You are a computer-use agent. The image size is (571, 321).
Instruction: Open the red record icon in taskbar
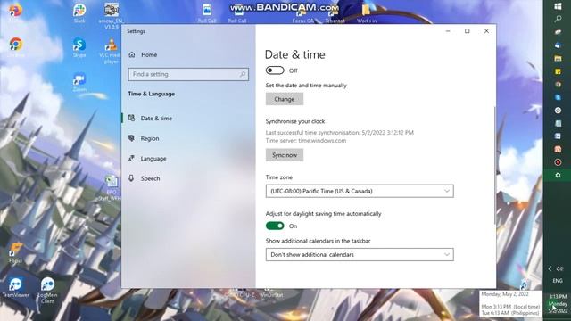(558, 162)
